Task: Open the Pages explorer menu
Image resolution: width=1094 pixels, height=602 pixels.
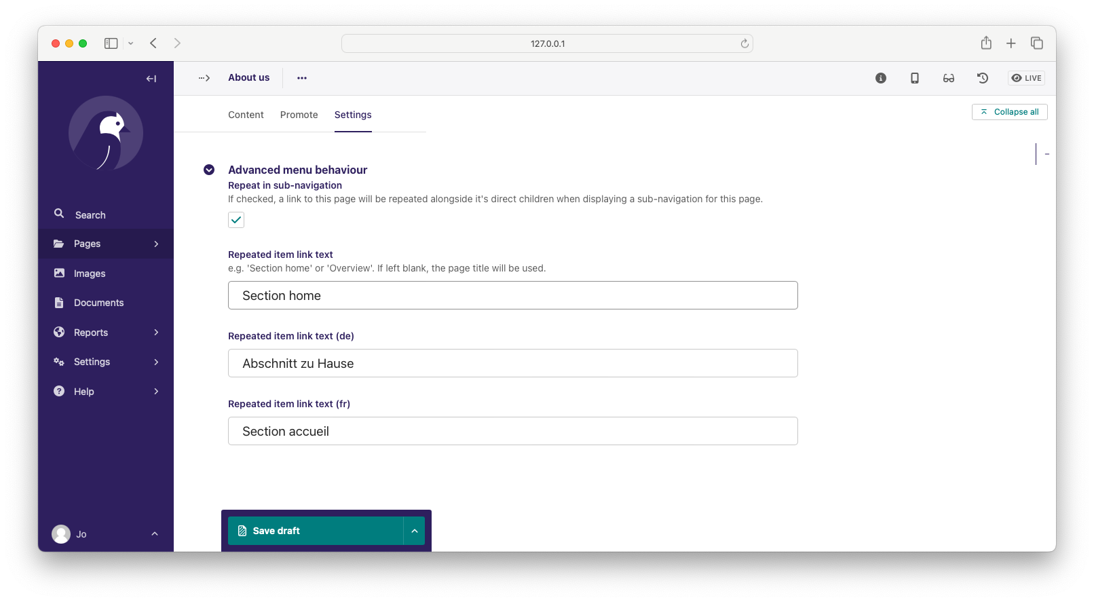Action: pos(106,244)
